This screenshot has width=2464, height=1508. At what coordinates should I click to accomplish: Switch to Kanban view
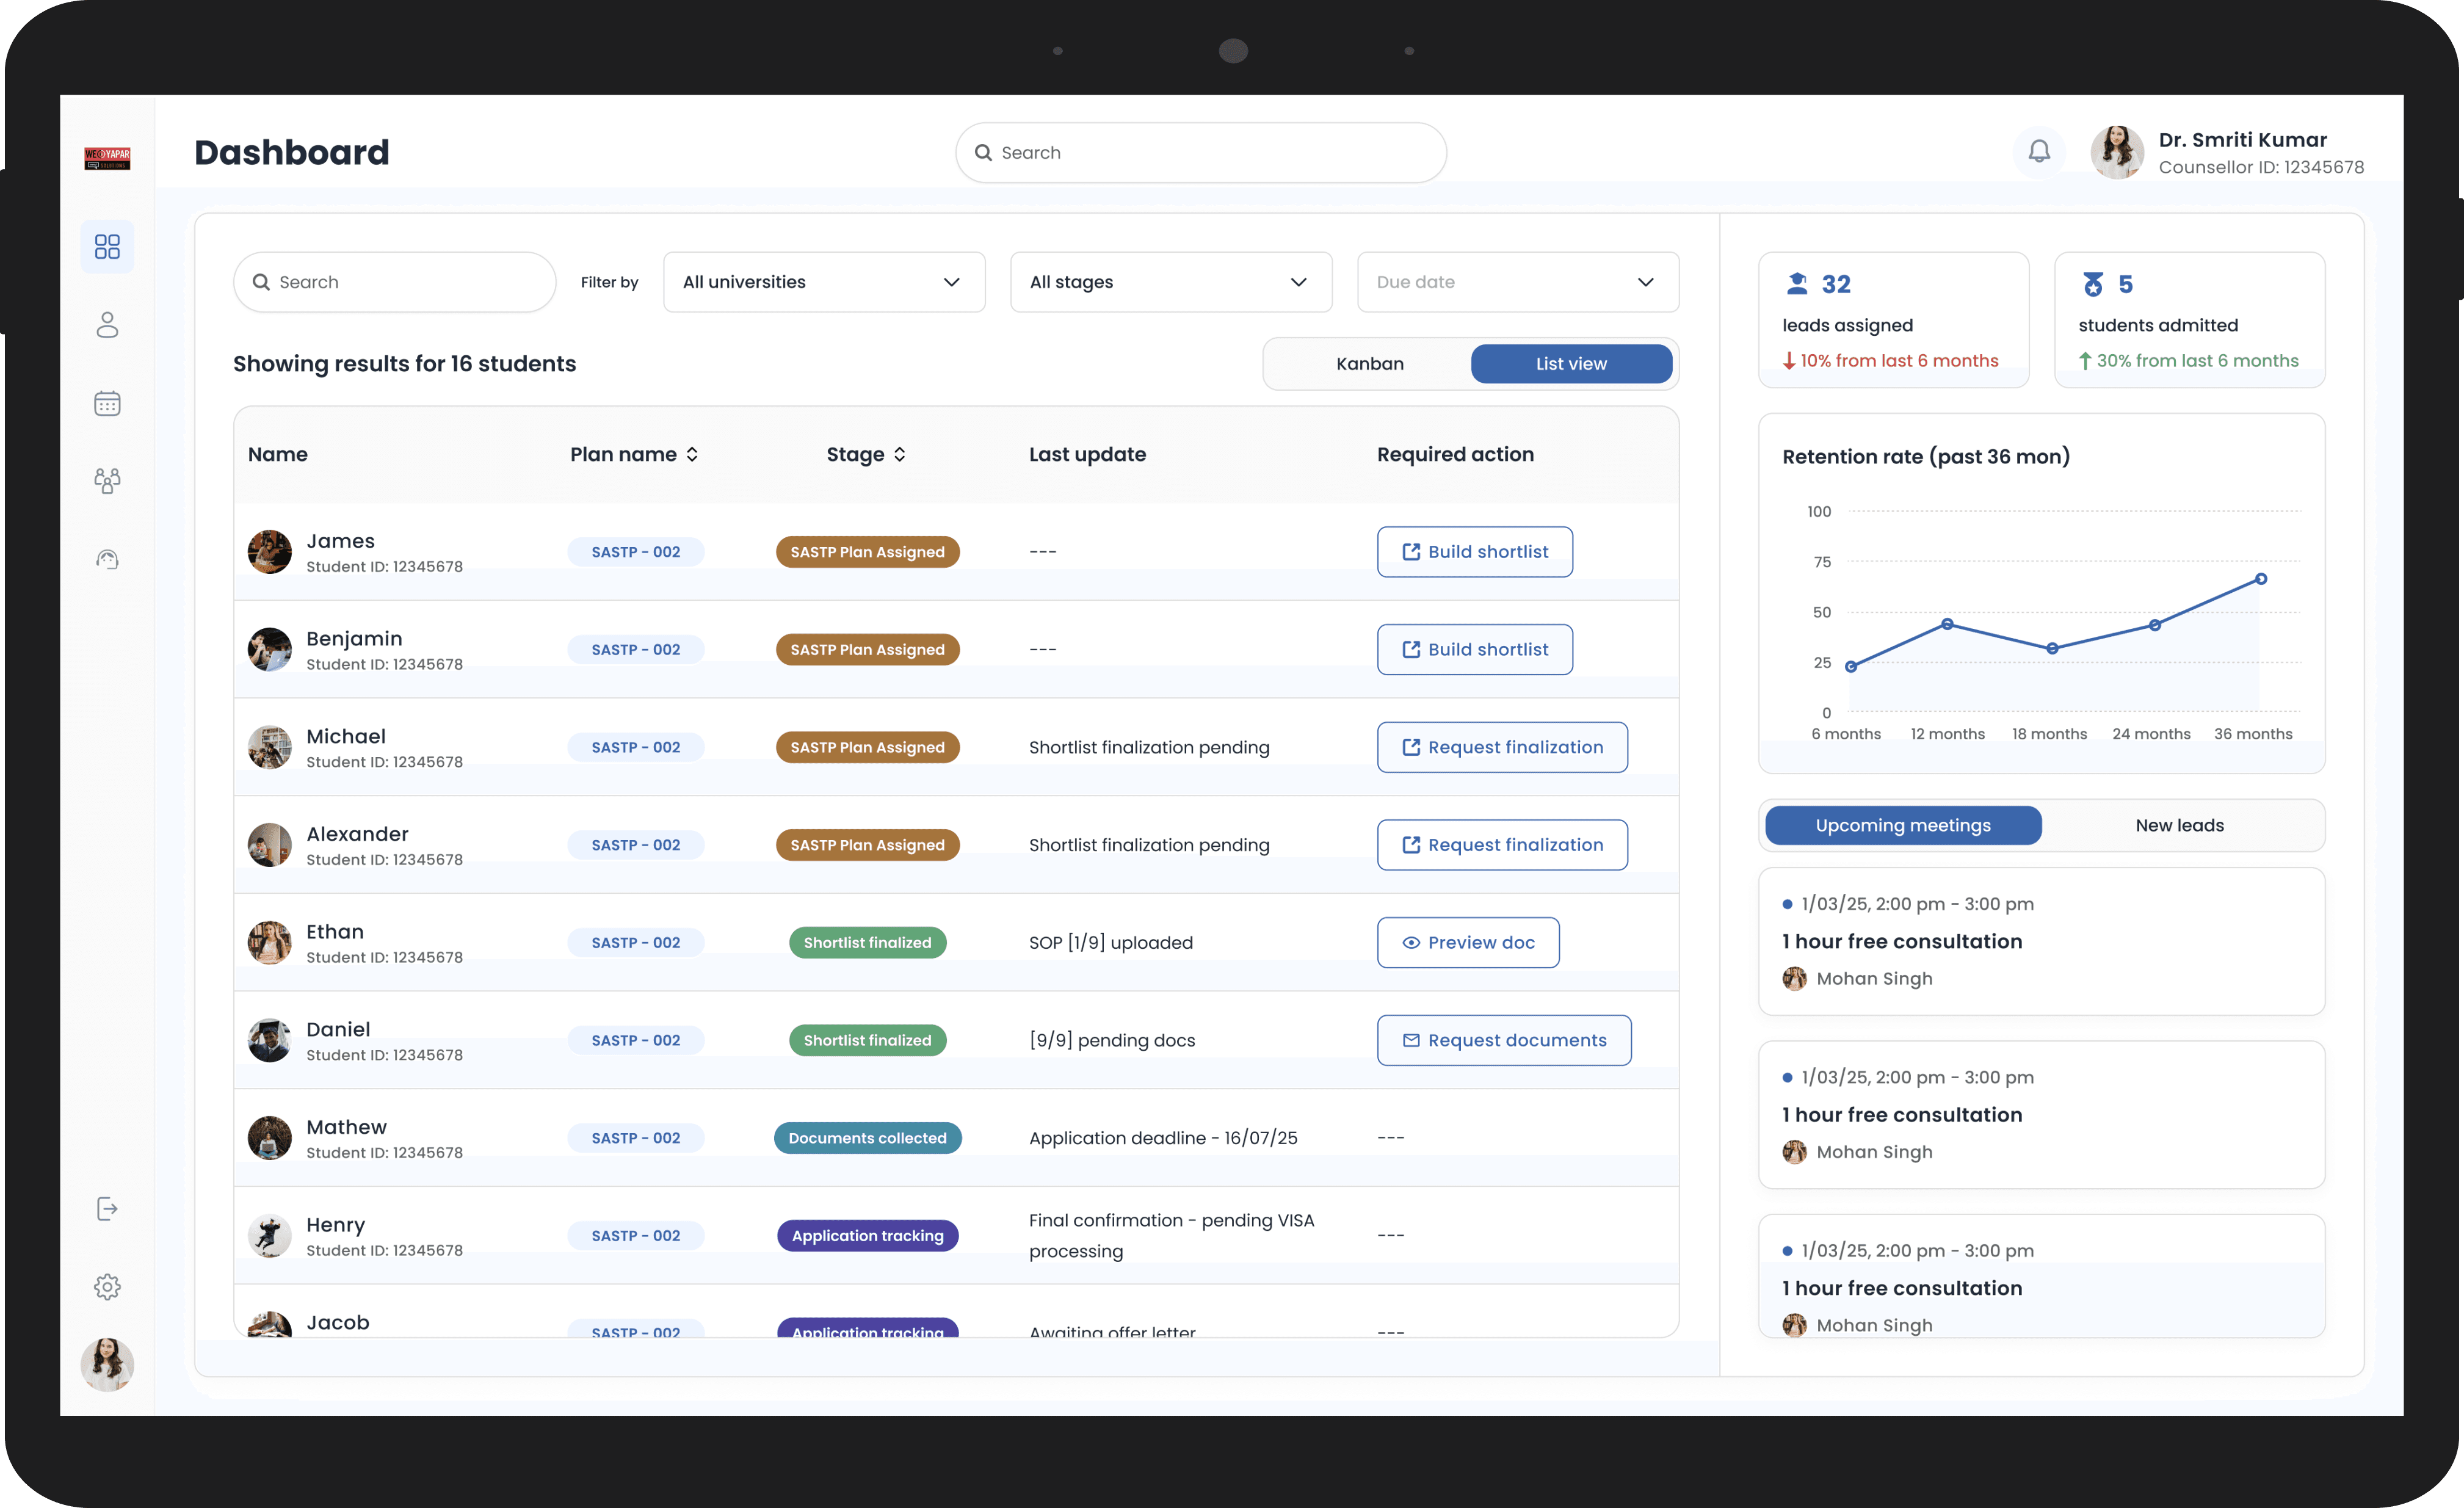(x=1369, y=364)
